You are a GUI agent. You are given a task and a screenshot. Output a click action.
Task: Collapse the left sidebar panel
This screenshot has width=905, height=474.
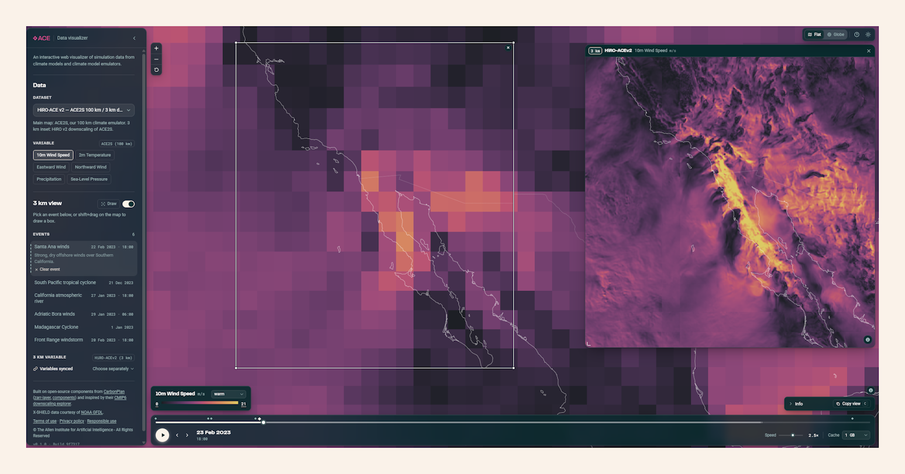coord(134,38)
